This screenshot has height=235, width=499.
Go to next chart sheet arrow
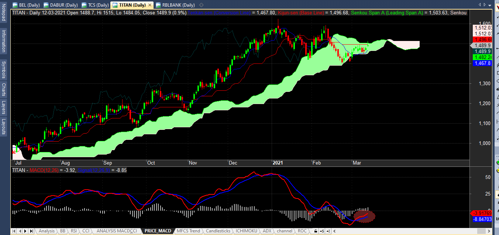[x=26, y=231]
